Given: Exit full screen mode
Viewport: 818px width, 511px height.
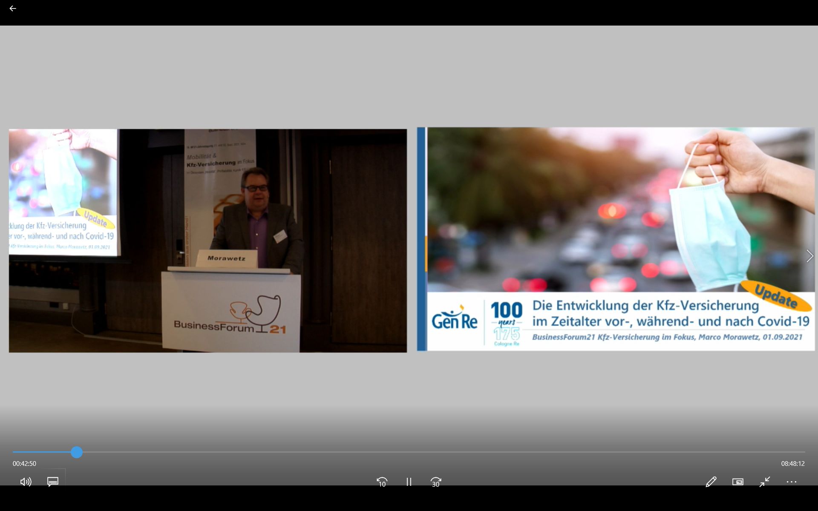Looking at the screenshot, I should pos(765,482).
